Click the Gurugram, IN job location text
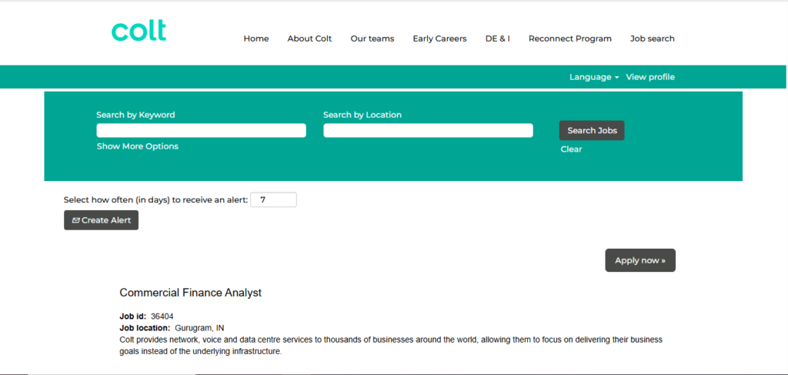Screen dimensions: 788x375 click(199, 328)
